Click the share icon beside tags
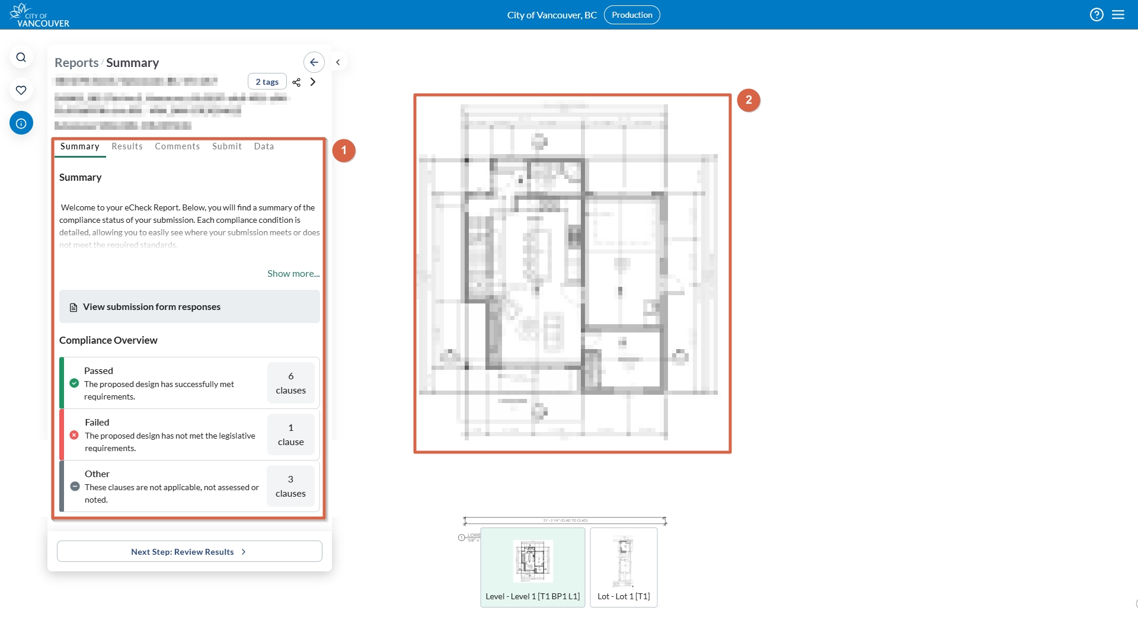1138x617 pixels. pos(296,82)
